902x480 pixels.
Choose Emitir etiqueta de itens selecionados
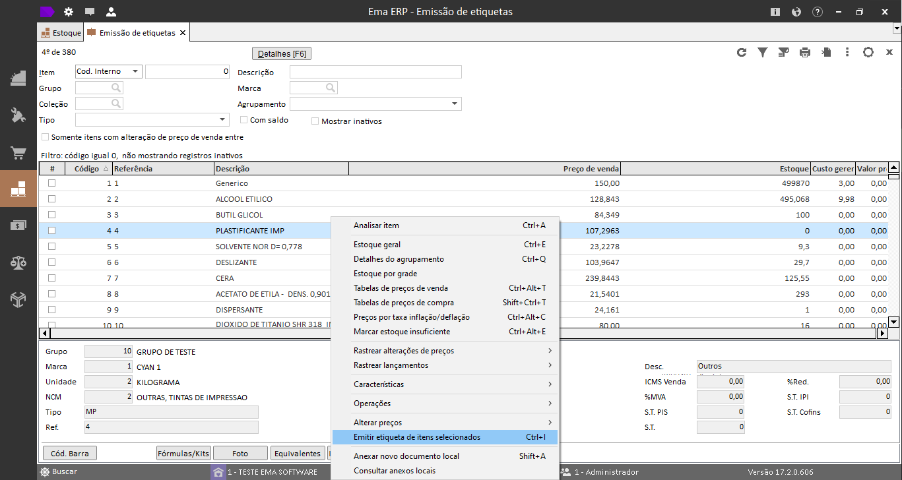[445, 437]
